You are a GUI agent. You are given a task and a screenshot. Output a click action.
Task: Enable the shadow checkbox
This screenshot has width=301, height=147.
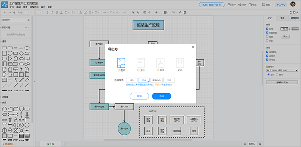point(267,41)
